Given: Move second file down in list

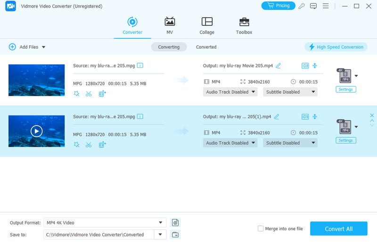Looking at the screenshot, I should 372,125.
